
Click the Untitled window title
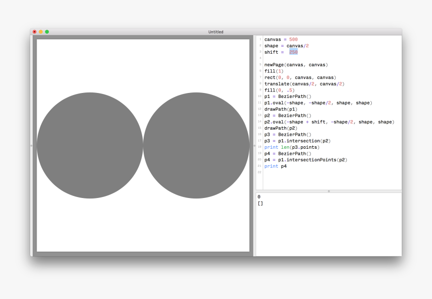click(x=215, y=32)
